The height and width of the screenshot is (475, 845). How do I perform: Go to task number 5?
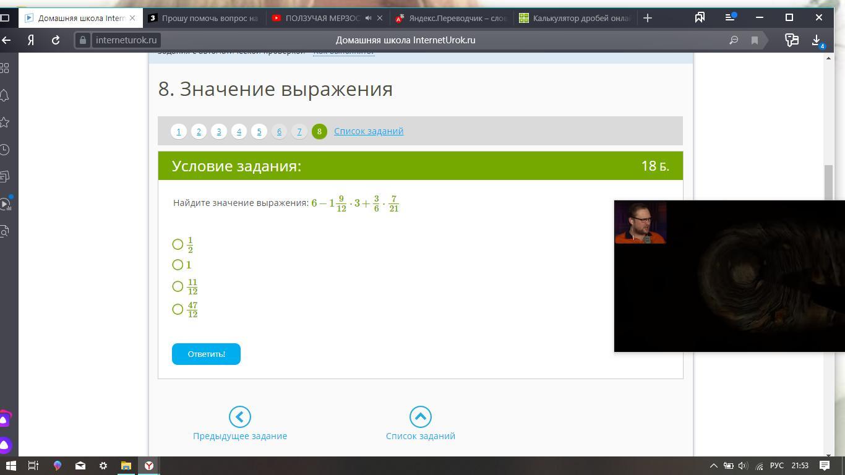pos(259,131)
